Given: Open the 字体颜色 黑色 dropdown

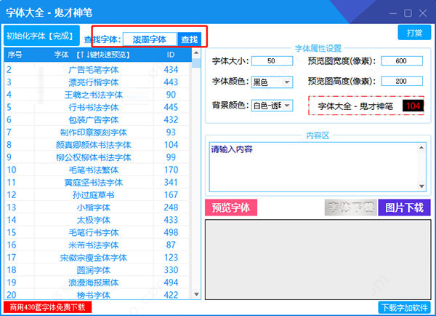Looking at the screenshot, I should (272, 82).
